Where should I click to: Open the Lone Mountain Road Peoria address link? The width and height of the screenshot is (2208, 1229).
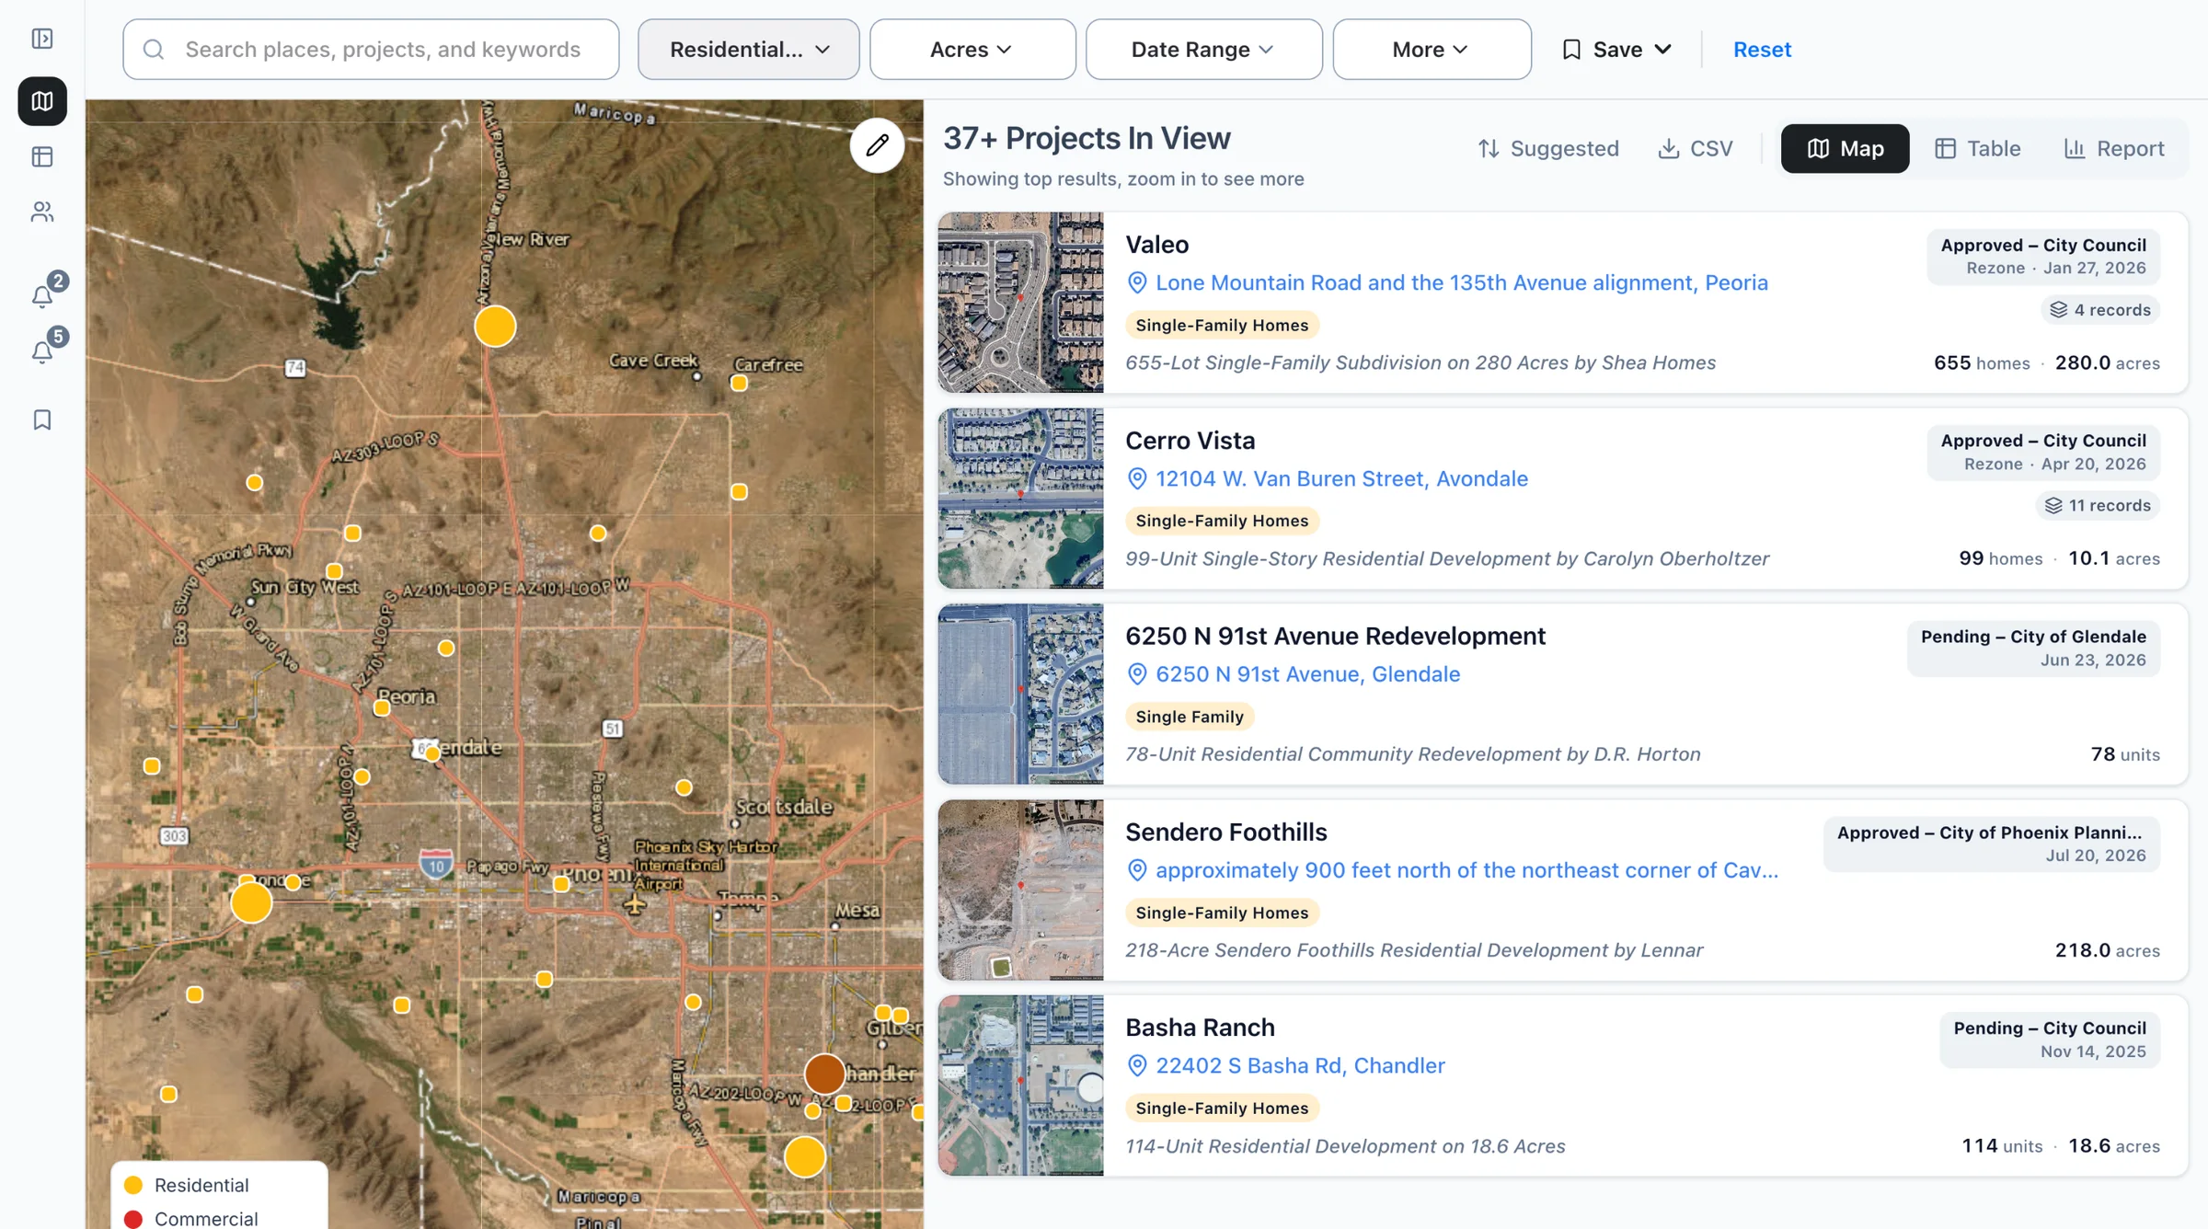click(1462, 282)
